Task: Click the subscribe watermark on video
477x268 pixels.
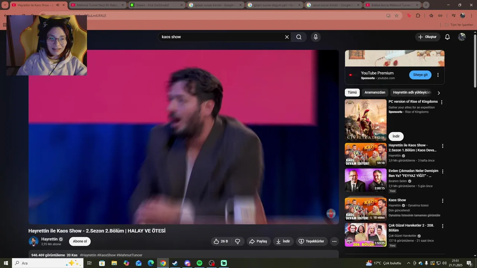Action: (331, 213)
